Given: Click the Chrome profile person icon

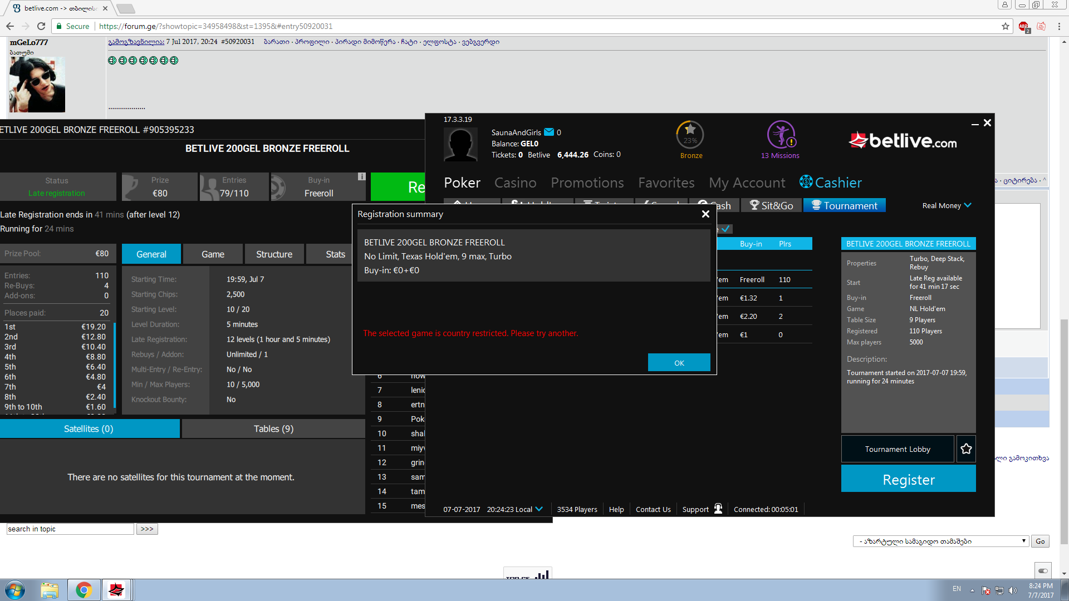Looking at the screenshot, I should point(1005,5).
